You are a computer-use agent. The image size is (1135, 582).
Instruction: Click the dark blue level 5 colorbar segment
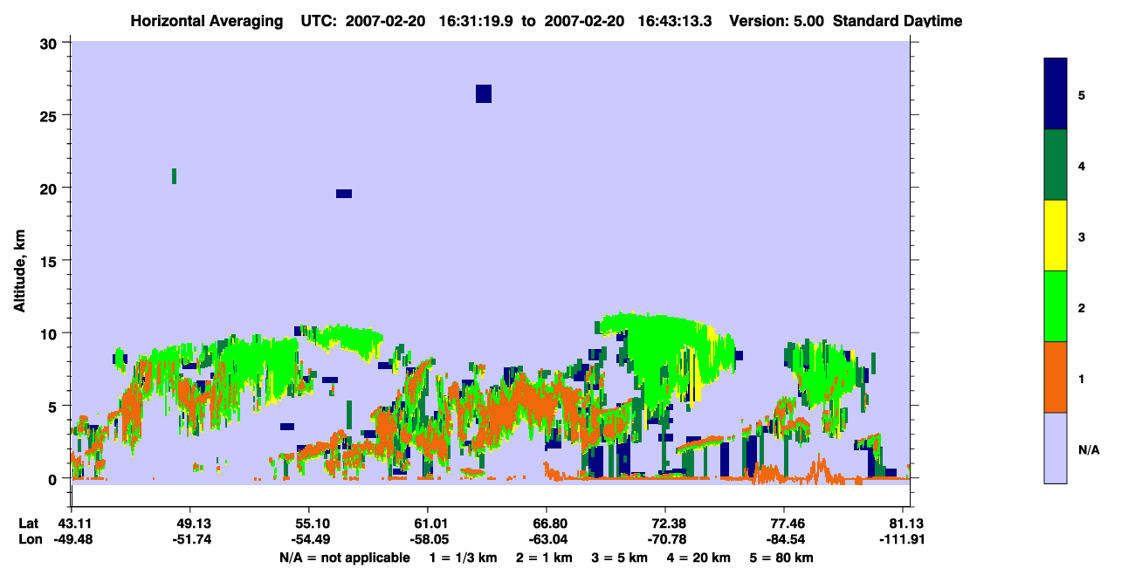point(1056,94)
